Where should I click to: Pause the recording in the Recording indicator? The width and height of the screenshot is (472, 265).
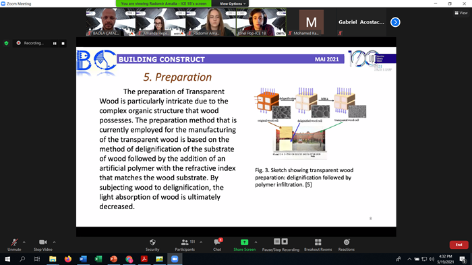pyautogui.click(x=55, y=43)
